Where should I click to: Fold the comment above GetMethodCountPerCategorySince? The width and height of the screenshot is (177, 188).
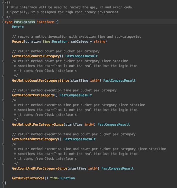tap(3, 61)
